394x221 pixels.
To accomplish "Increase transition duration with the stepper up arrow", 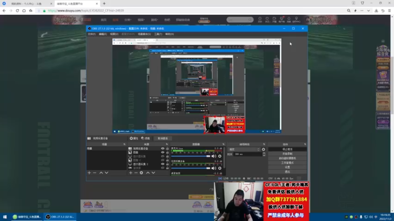I will coord(264,153).
